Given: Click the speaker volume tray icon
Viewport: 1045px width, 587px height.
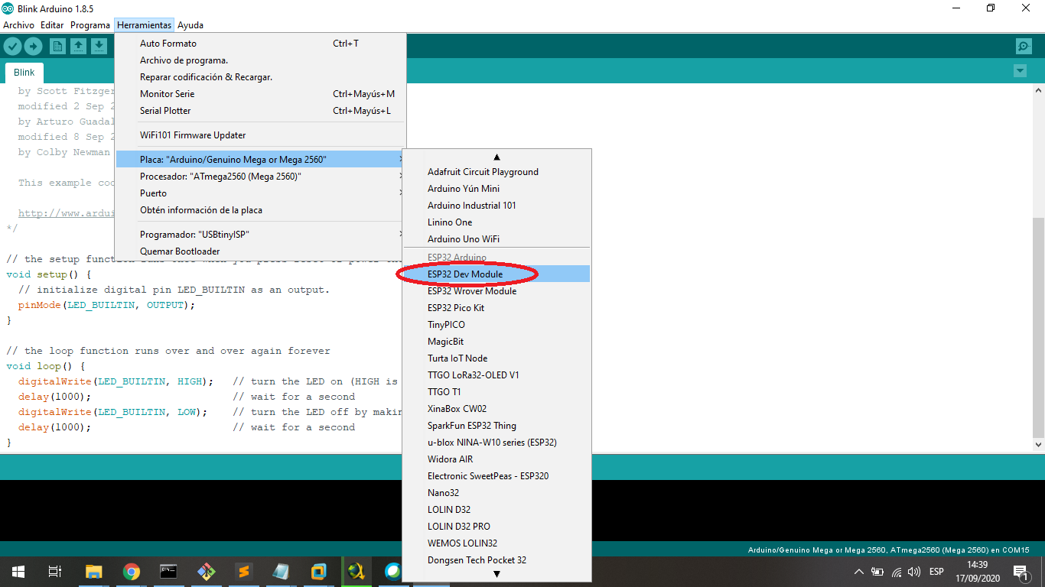Looking at the screenshot, I should [x=914, y=572].
